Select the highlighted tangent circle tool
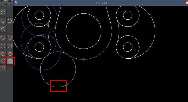 [10, 61]
